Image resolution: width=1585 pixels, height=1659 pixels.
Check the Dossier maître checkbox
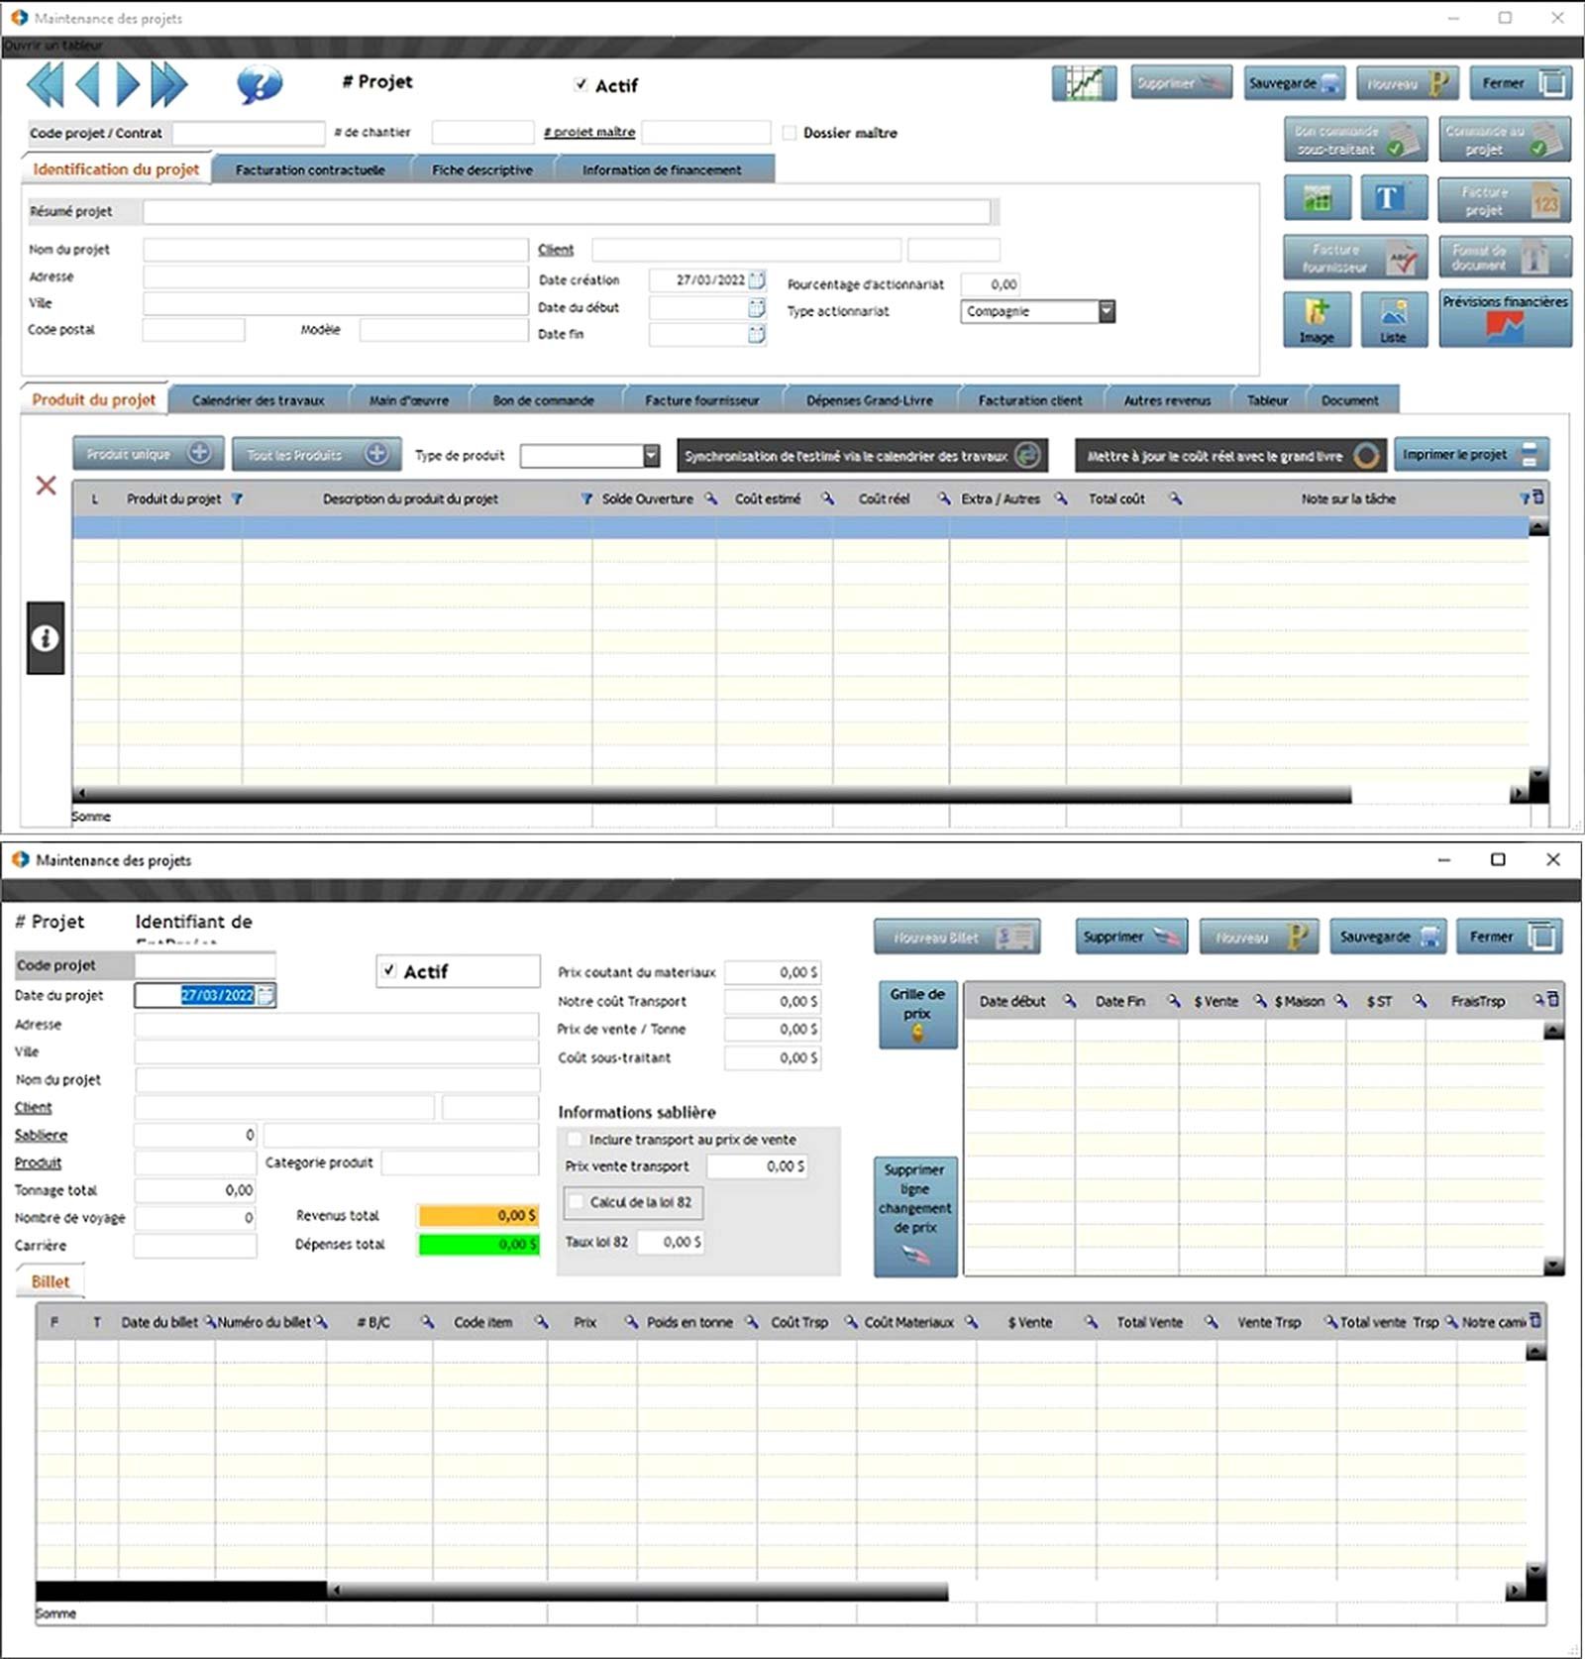coord(790,133)
